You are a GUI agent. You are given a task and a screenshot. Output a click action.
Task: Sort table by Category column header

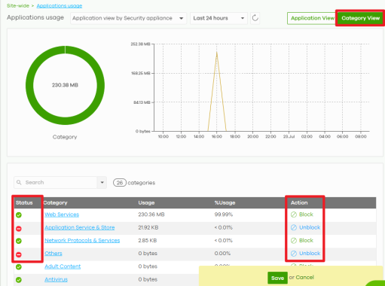[x=55, y=202]
